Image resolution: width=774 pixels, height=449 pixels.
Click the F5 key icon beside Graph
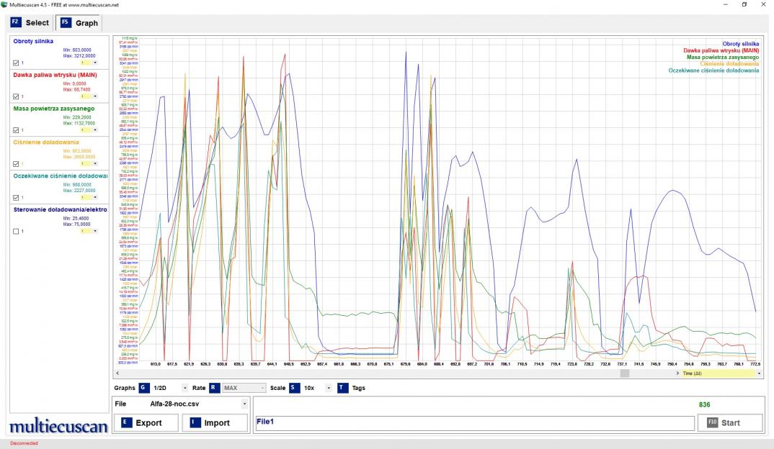tap(66, 23)
